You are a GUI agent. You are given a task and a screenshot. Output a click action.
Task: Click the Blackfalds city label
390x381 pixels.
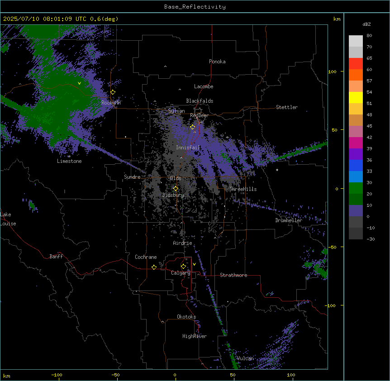point(200,101)
